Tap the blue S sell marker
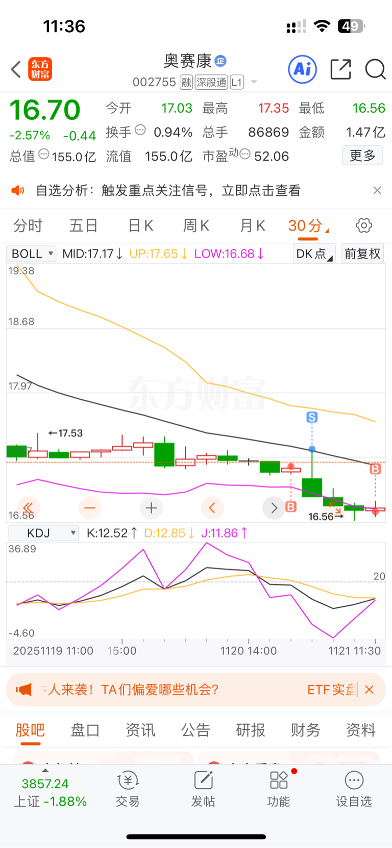 click(312, 417)
